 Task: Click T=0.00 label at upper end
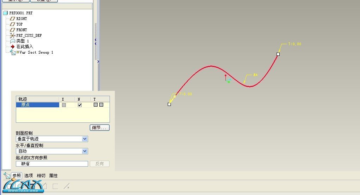(x=294, y=44)
